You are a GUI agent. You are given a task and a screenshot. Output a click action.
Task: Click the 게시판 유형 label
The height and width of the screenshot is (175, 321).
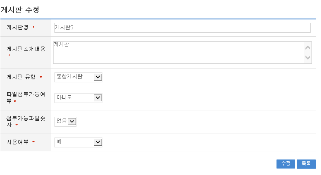[x=21, y=77]
